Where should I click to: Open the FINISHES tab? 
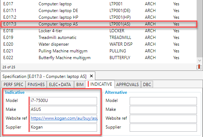pyautogui.click(x=36, y=85)
